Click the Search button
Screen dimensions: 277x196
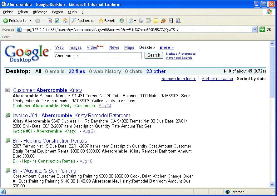[x=154, y=55]
